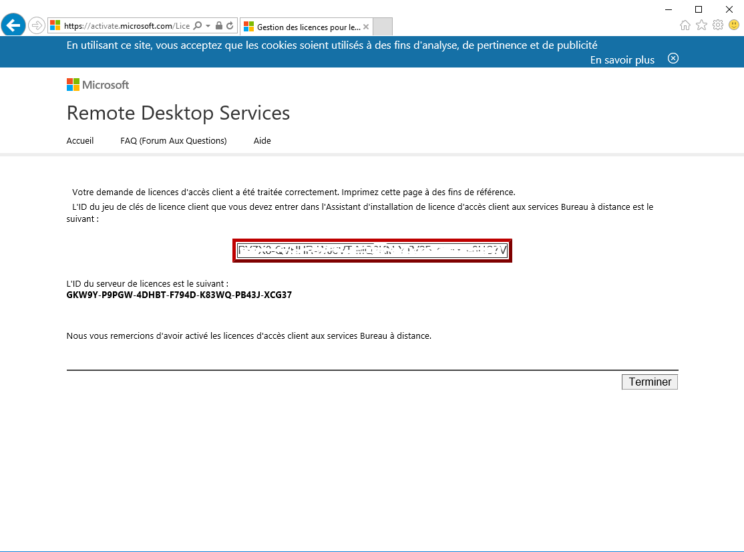Open FAQ (Forum Aux Questions)
The image size is (744, 552).
point(174,141)
